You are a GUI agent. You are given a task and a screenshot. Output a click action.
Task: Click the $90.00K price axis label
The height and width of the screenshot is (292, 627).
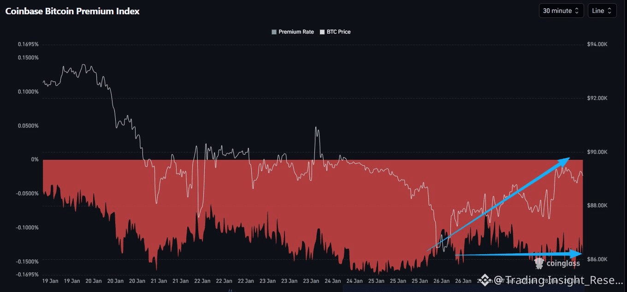[597, 152]
